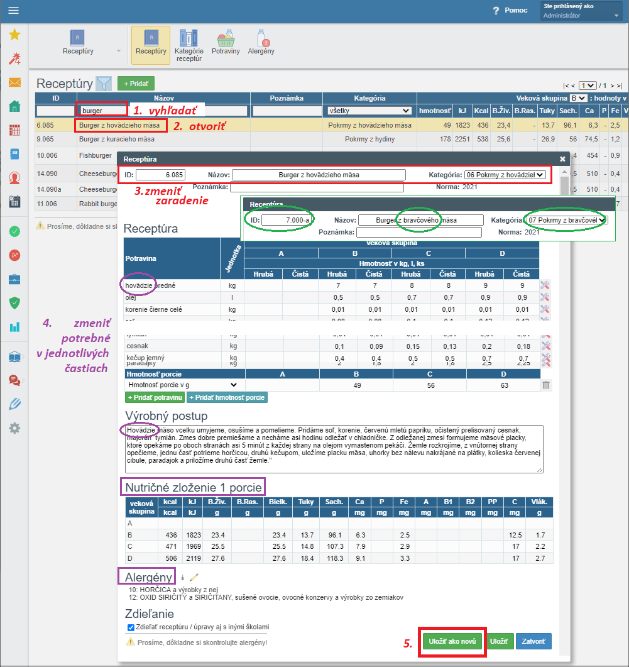The width and height of the screenshot is (629, 667).
Task: Click the Uložiť button
Action: [499, 641]
